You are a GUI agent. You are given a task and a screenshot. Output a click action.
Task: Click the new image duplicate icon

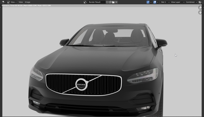[x=110, y=2]
